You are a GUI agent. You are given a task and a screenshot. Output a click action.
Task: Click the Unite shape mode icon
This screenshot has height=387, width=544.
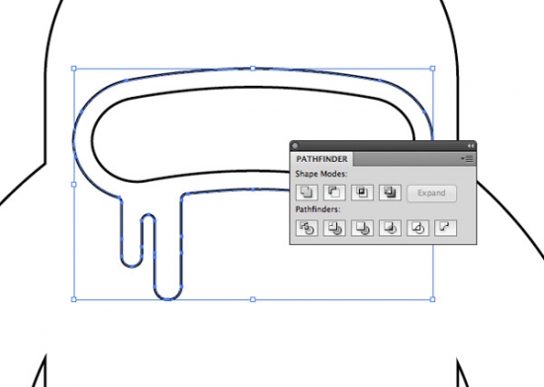307,193
